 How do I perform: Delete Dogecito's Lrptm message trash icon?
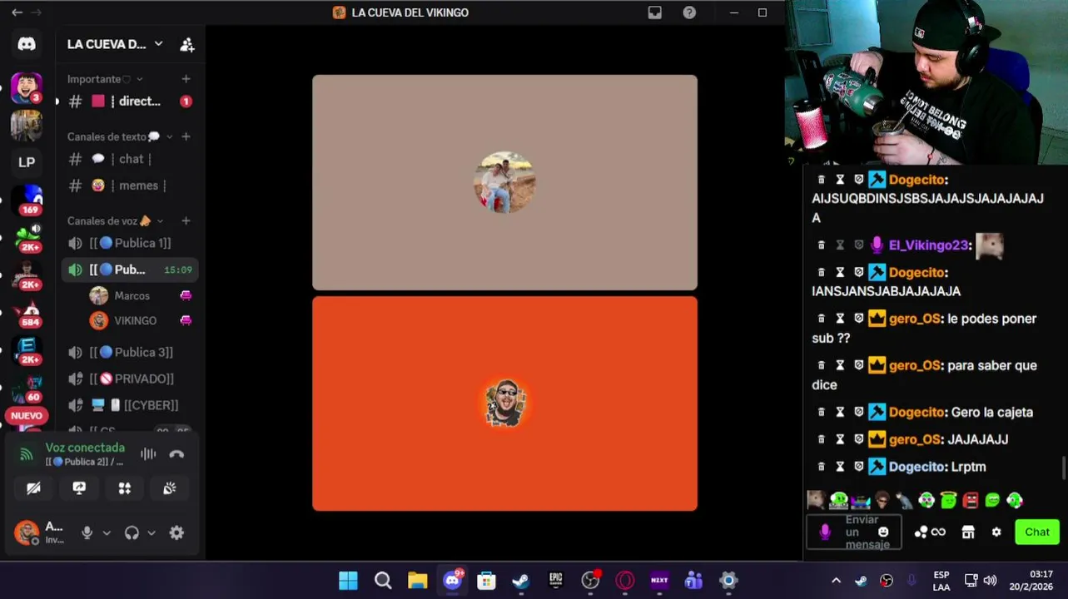(822, 467)
